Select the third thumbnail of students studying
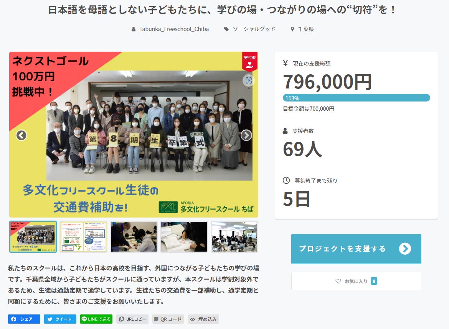 tap(134, 237)
